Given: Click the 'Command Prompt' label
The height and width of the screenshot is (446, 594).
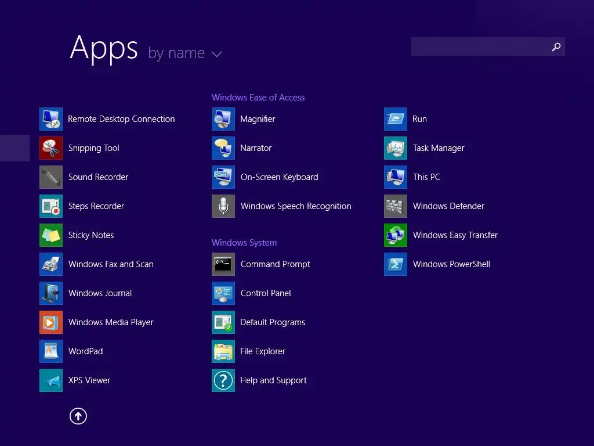Looking at the screenshot, I should point(276,264).
